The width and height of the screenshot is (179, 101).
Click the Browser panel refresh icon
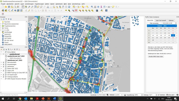point(4,19)
